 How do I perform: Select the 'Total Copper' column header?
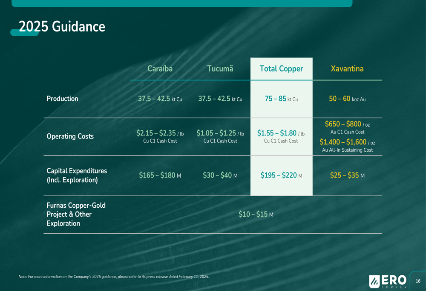coord(281,68)
